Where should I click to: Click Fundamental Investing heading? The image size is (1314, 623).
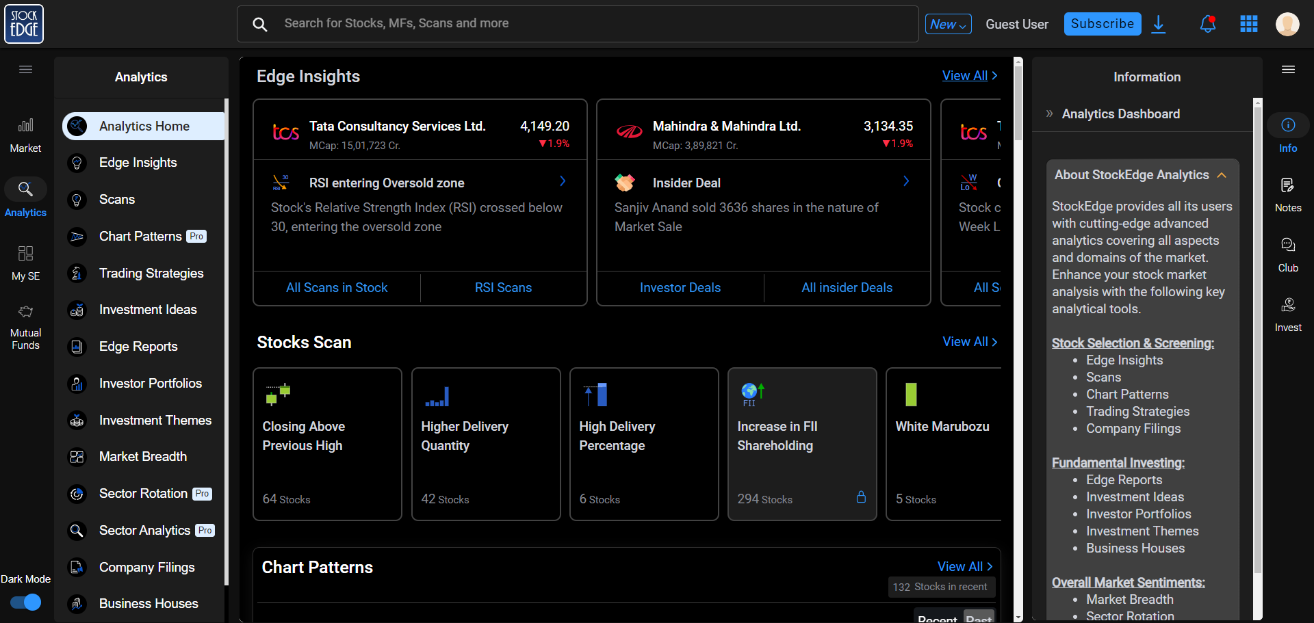(1118, 463)
